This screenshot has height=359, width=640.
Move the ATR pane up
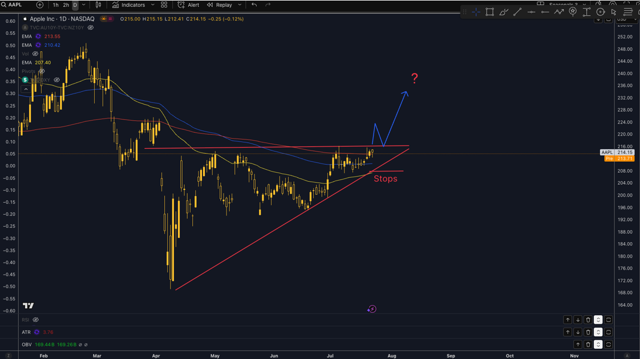pos(568,332)
